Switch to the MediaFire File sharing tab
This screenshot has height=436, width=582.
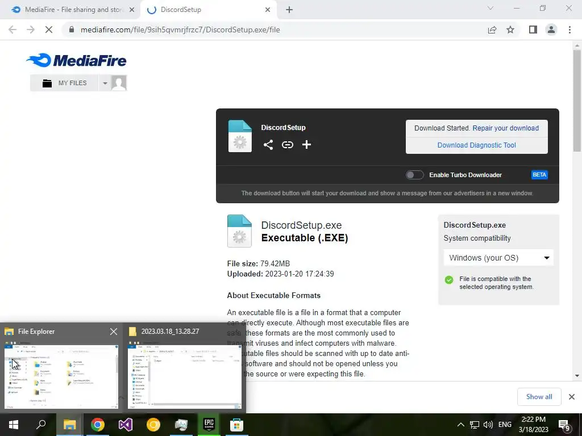click(73, 10)
